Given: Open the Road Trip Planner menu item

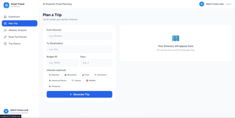Looking at the screenshot, I should [x=20, y=37].
